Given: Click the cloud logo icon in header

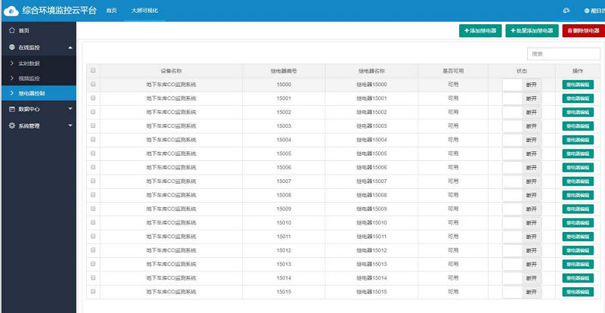Looking at the screenshot, I should (x=11, y=11).
